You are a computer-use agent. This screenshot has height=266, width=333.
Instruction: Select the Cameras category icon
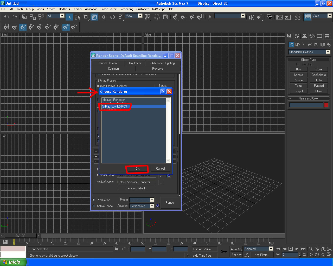click(310, 45)
